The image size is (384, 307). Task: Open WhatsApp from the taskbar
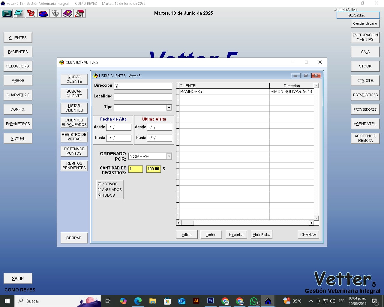(x=254, y=301)
